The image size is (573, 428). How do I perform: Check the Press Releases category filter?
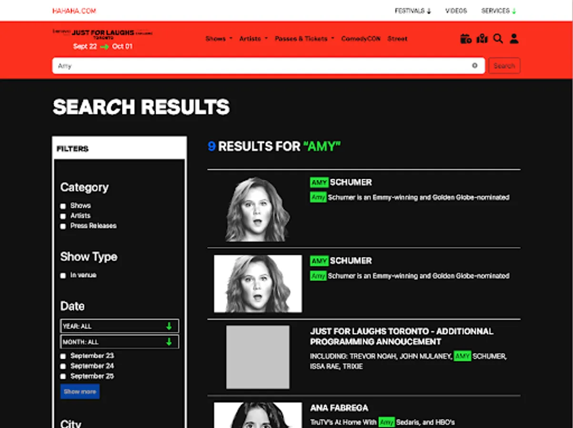[x=63, y=226]
